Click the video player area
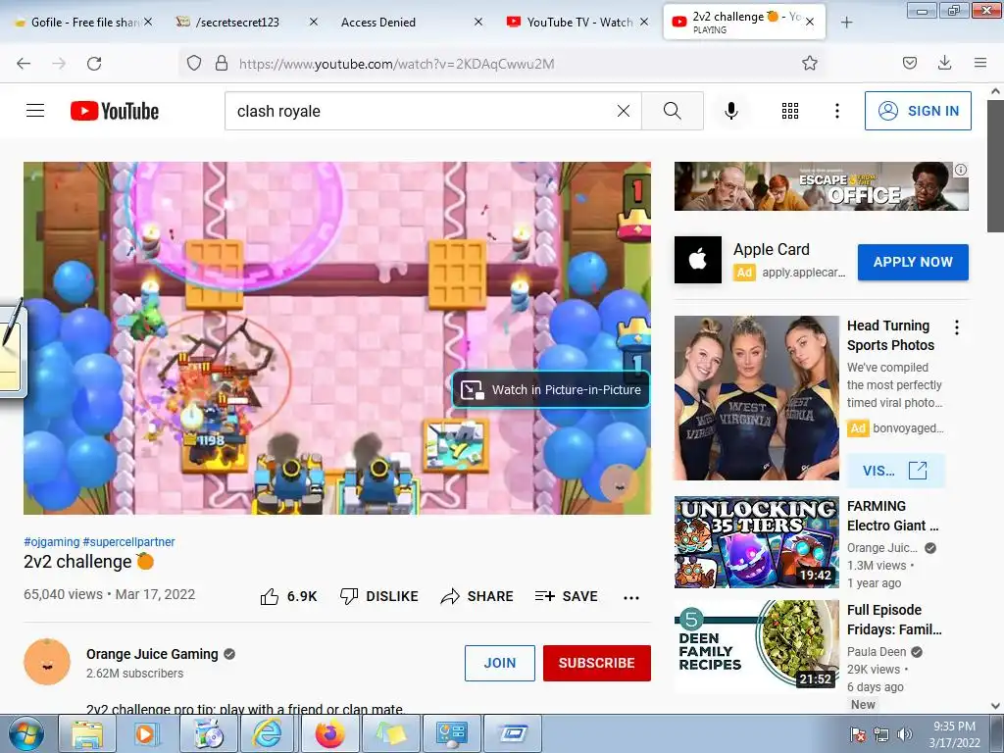 (x=337, y=338)
